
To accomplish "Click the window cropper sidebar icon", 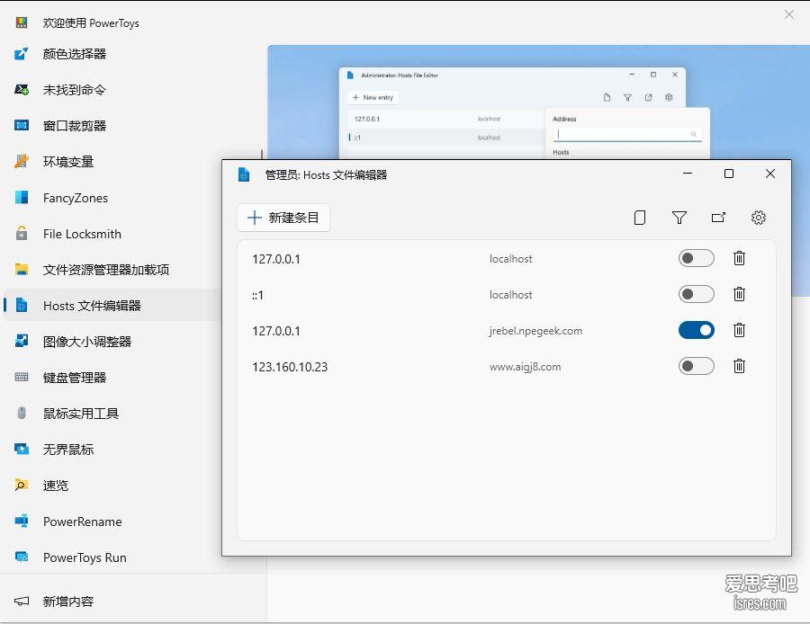I will click(x=22, y=125).
